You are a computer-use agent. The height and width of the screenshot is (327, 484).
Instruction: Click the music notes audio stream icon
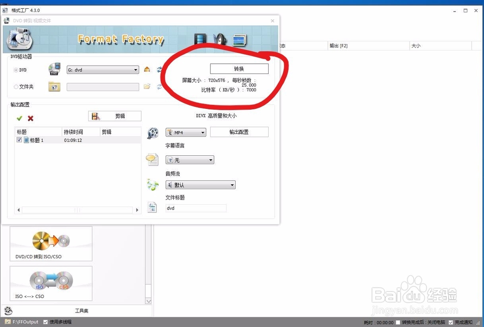pos(152,184)
